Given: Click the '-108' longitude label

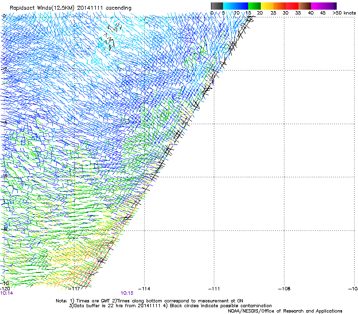Looking at the screenshot, I should coord(284,289).
